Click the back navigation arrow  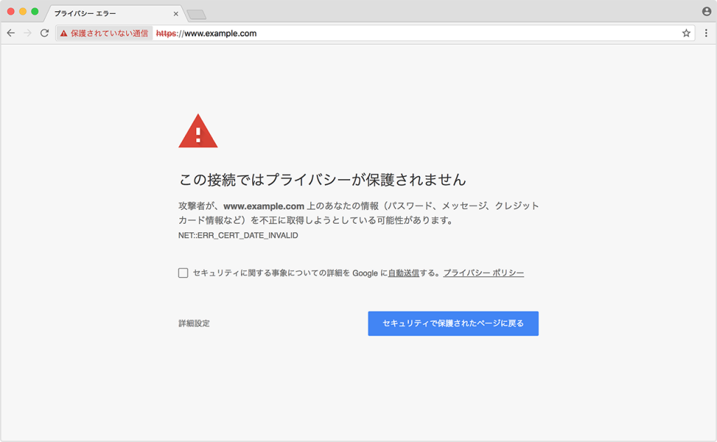(10, 33)
